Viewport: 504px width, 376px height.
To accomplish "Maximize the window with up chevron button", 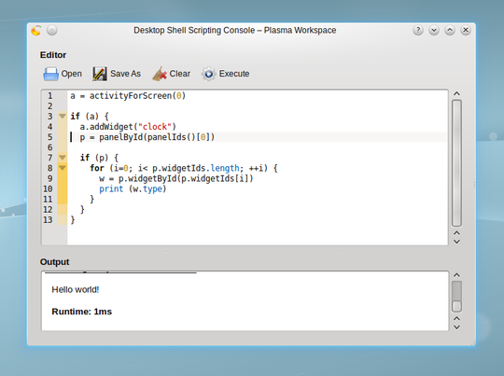I will pyautogui.click(x=450, y=30).
